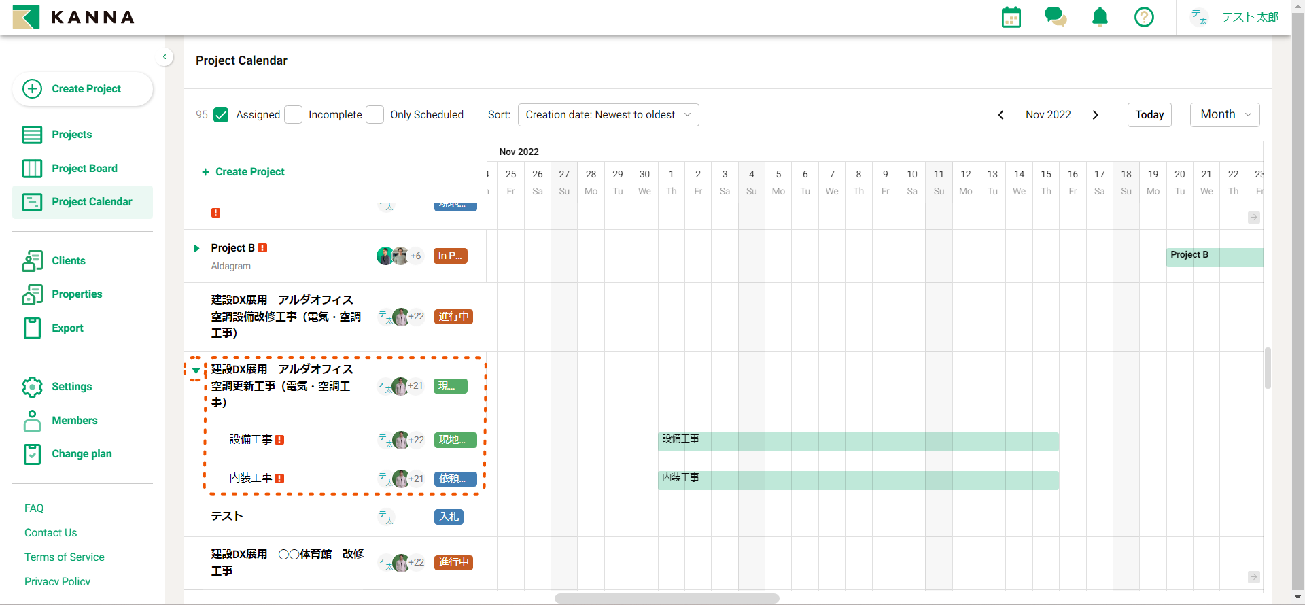Open the chat messages icon
Image resolution: width=1305 pixels, height=605 pixels.
pos(1055,17)
